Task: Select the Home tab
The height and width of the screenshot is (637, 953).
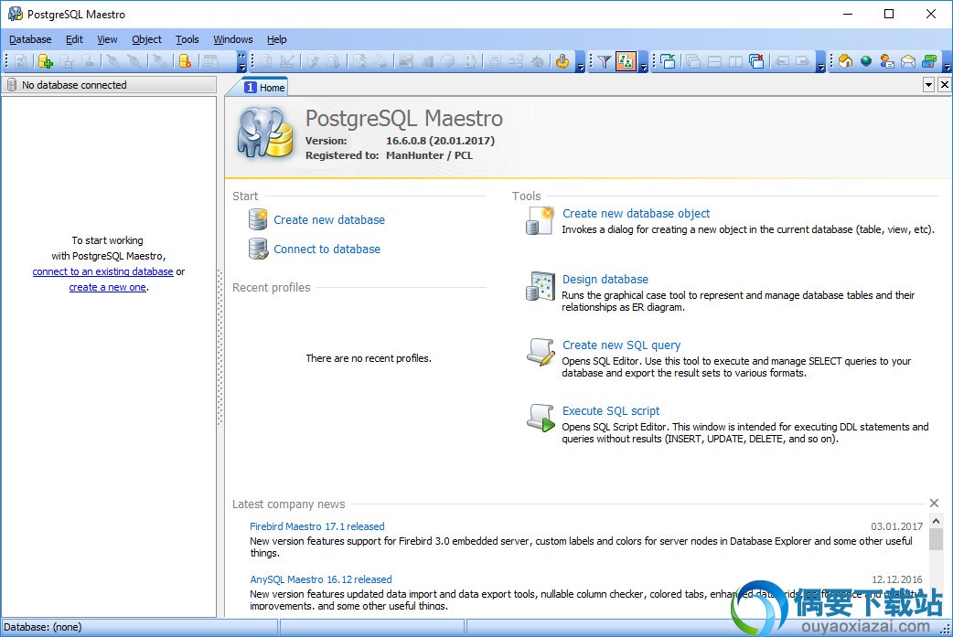Action: [264, 88]
